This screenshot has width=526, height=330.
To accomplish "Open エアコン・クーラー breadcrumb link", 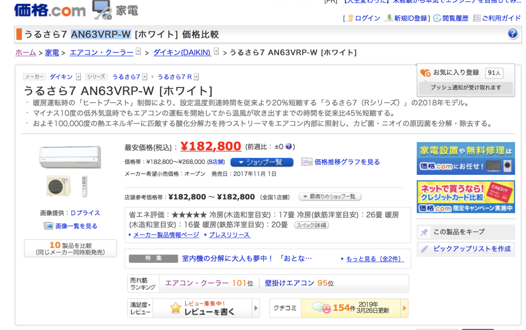I will 101,53.
